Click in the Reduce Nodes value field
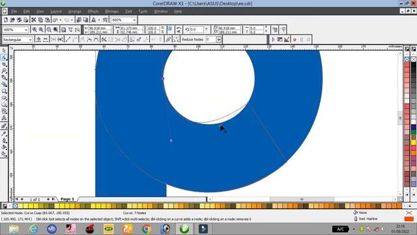 [x=211, y=39]
